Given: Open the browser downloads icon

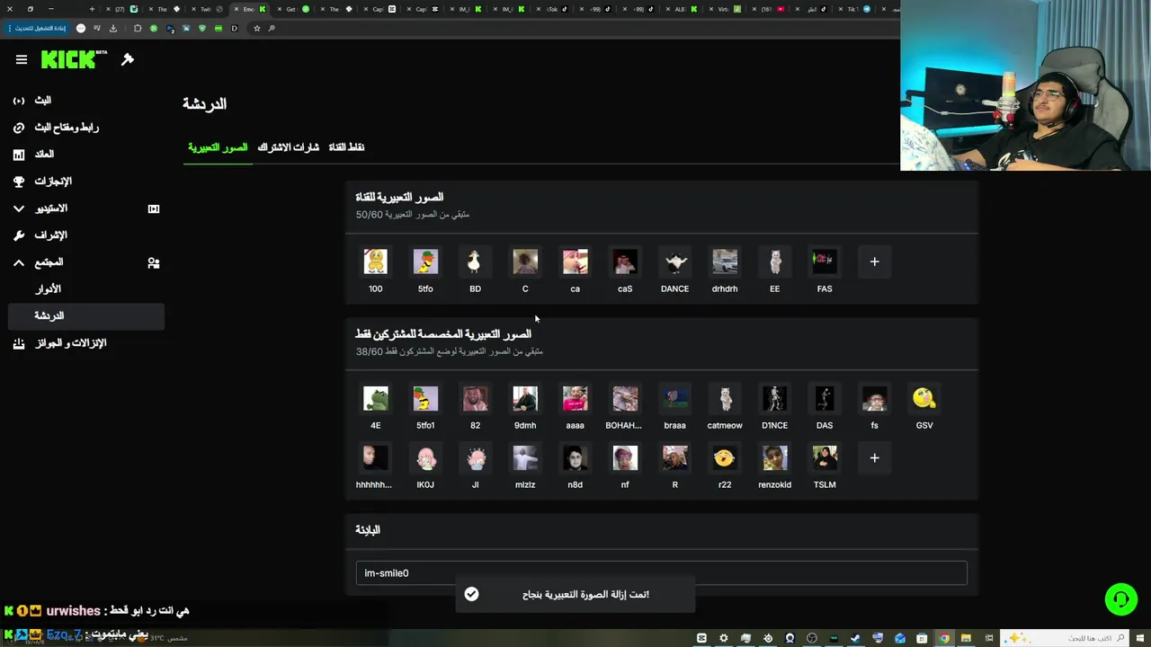Looking at the screenshot, I should [x=114, y=28].
